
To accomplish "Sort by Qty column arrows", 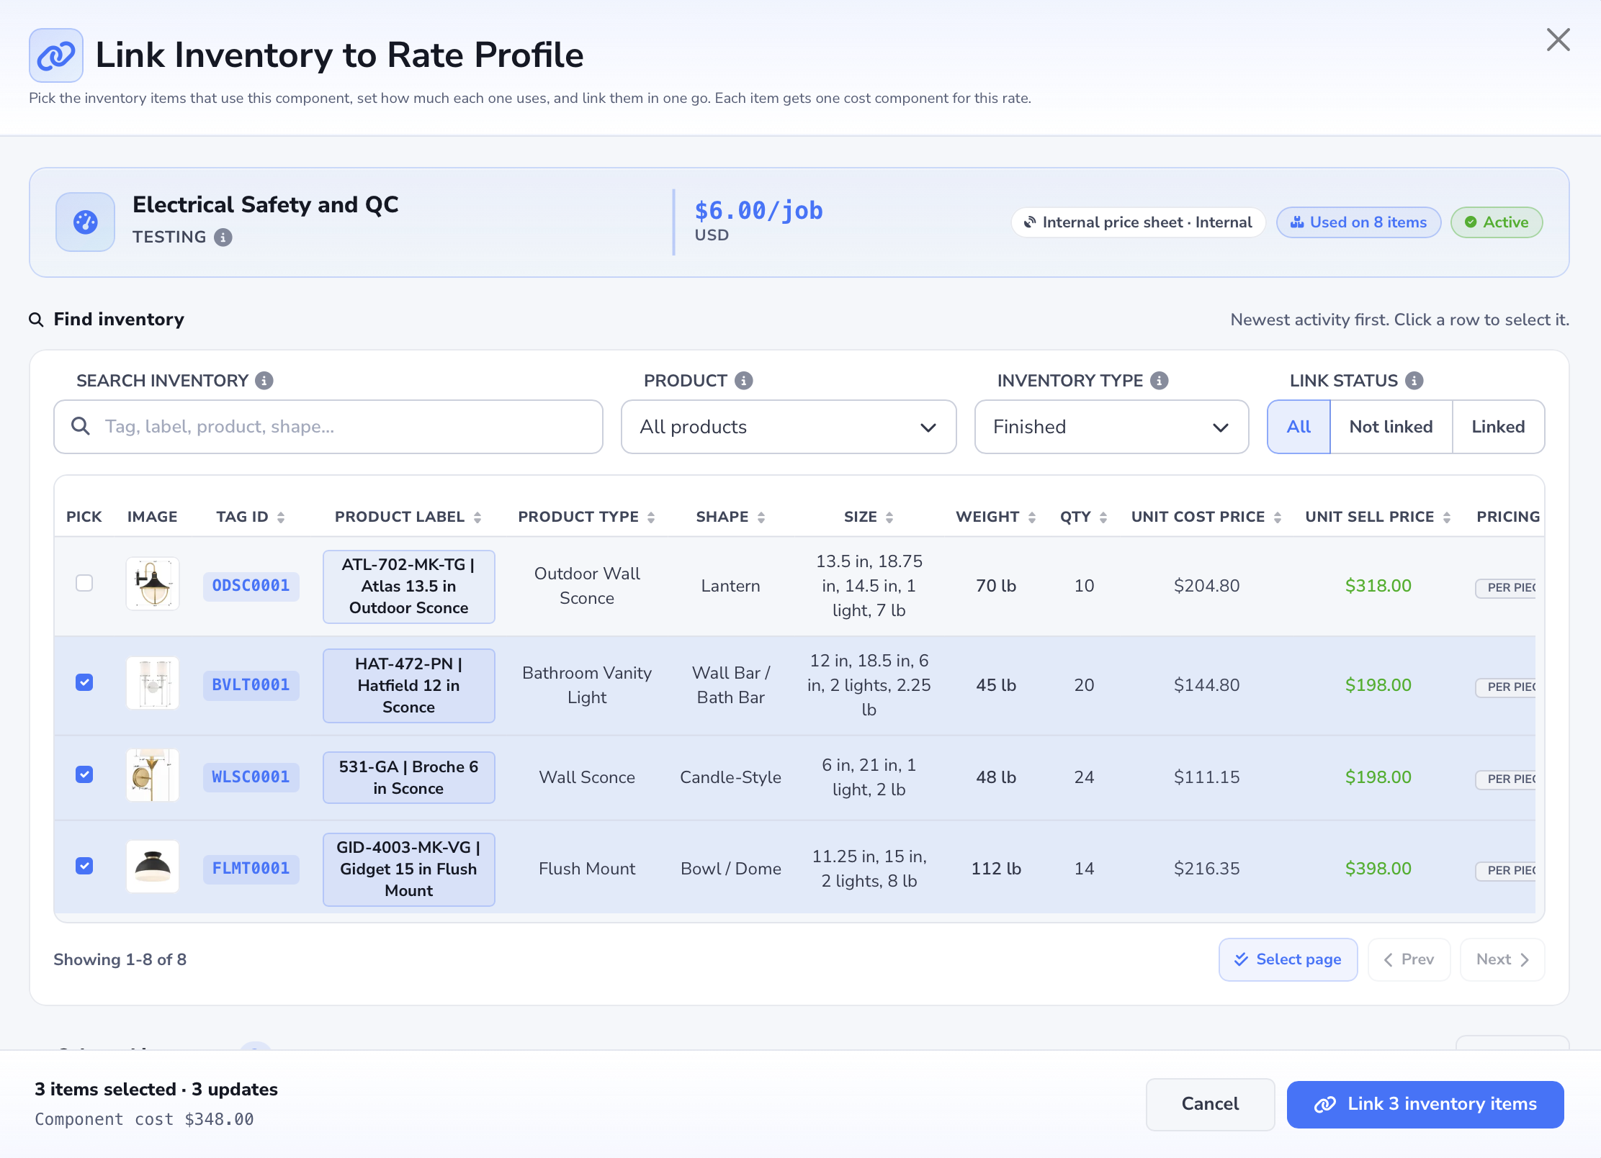I will point(1103,517).
